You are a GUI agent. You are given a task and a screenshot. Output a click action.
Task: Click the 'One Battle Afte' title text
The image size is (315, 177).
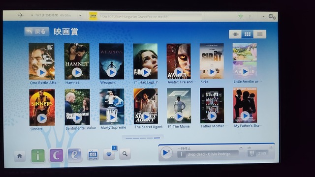(x=43, y=83)
